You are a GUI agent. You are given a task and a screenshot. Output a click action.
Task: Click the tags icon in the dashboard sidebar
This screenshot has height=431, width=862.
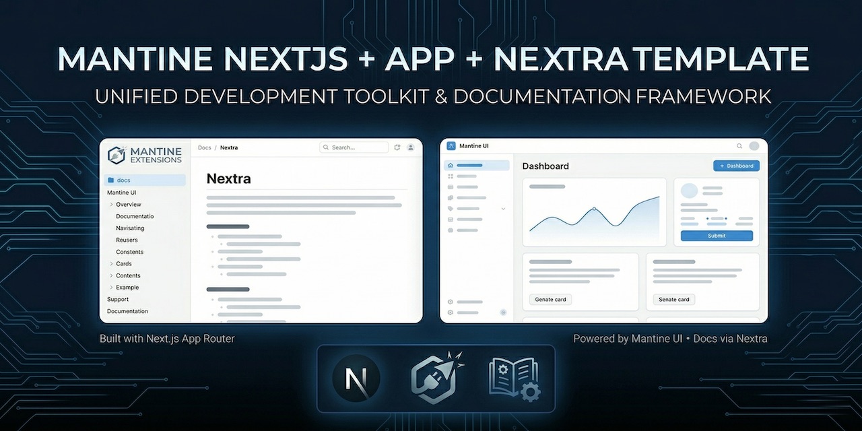[x=451, y=209]
